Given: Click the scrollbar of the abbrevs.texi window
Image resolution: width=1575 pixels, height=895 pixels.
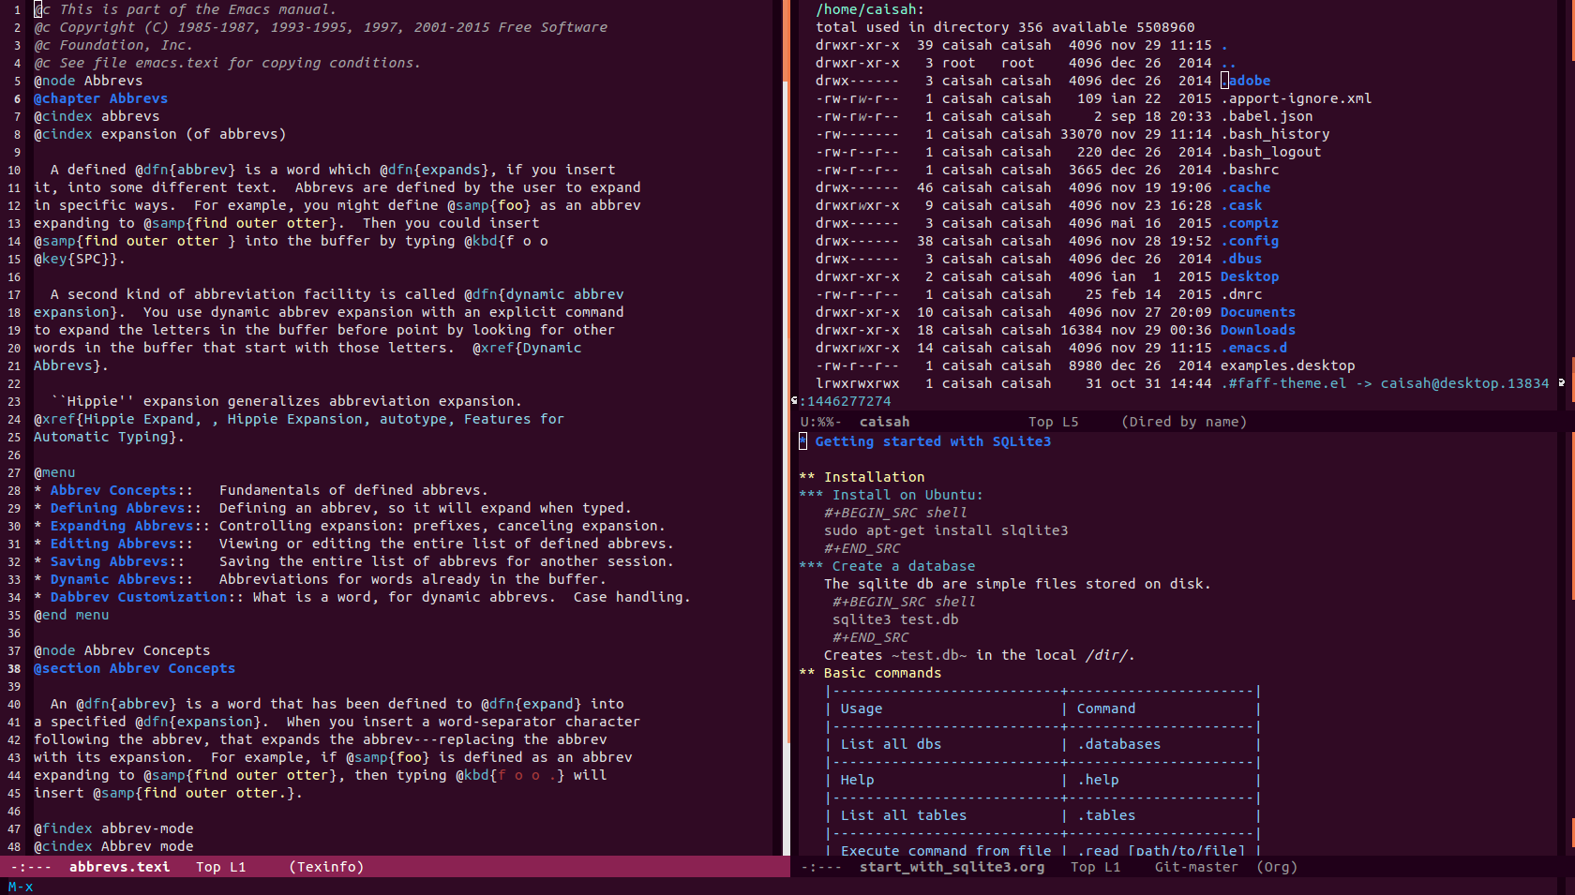Looking at the screenshot, I should 786,426.
